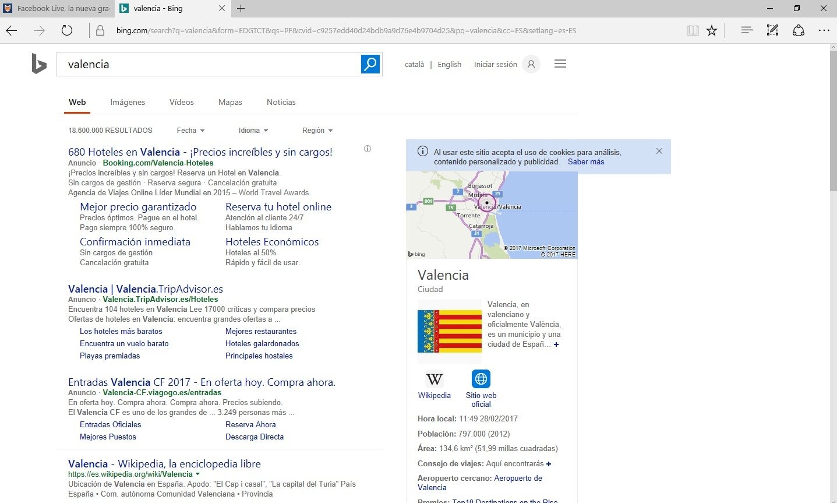Expand the Región filter dropdown
Screen dimensions: 837x503
[317, 131]
